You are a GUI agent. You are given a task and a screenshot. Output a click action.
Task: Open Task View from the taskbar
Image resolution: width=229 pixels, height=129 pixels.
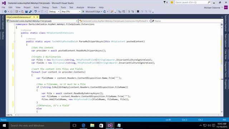74,125
